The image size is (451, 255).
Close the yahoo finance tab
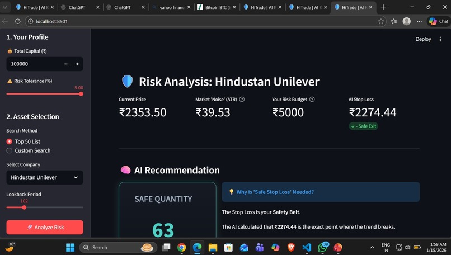coord(189,7)
